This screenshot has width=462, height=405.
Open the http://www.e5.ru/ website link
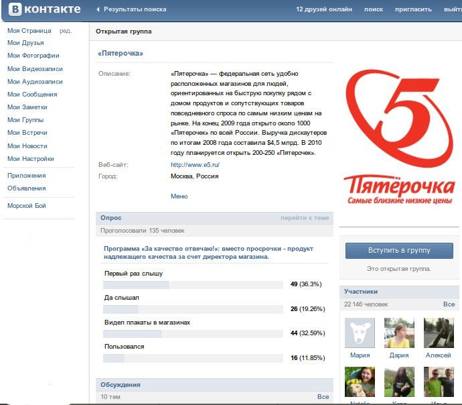pos(195,164)
